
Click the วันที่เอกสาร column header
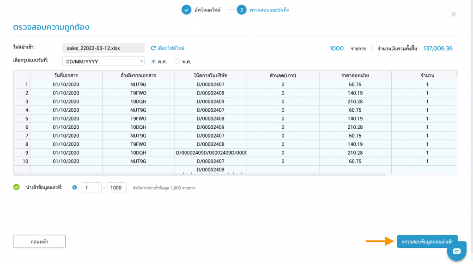tap(66, 75)
